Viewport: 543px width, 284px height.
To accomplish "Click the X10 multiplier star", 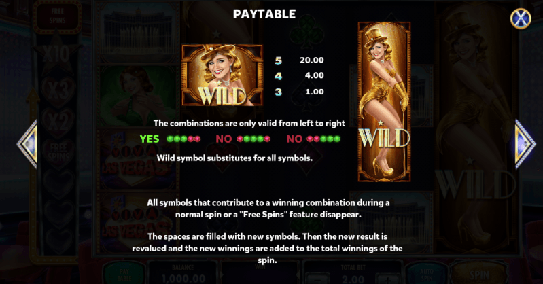I will [x=56, y=54].
